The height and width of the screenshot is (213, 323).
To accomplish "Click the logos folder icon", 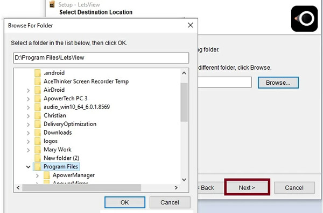I will [x=38, y=141].
